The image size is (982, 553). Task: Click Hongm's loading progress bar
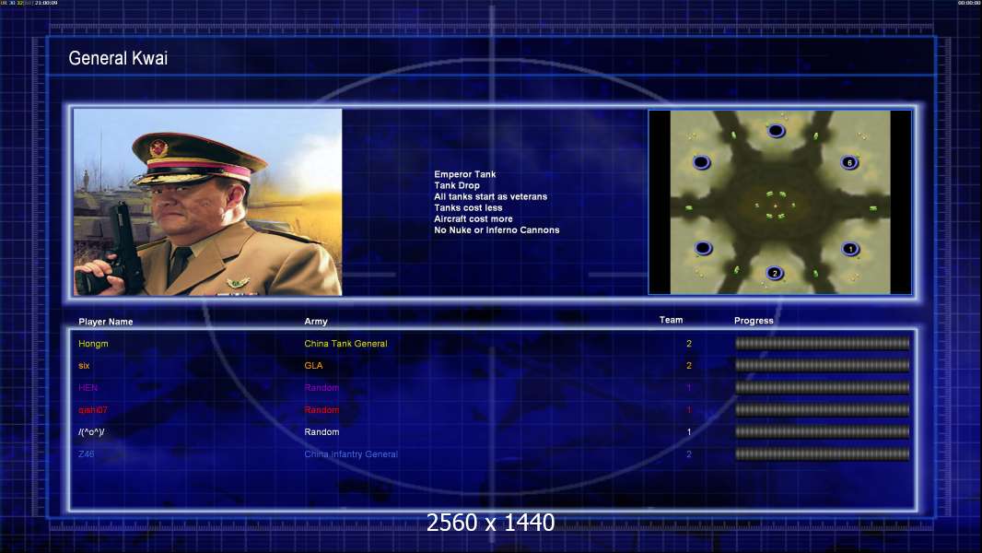point(823,343)
